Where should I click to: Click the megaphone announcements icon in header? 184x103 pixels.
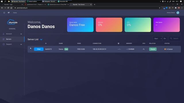click(9, 13)
